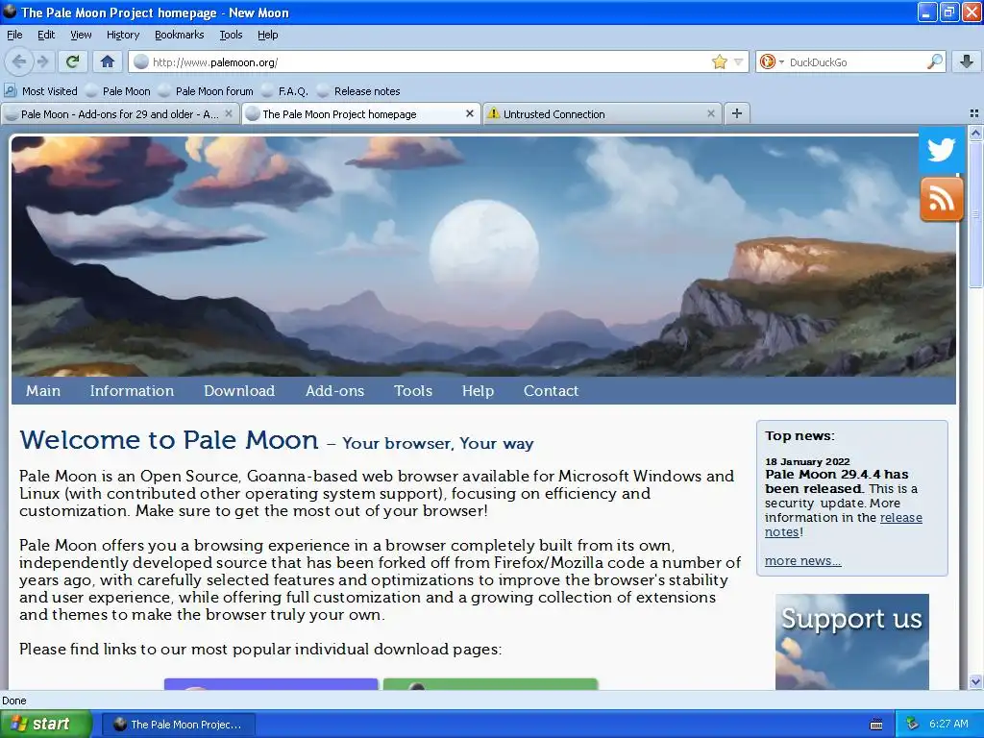Open the Pale Moon bookmark

(118, 91)
